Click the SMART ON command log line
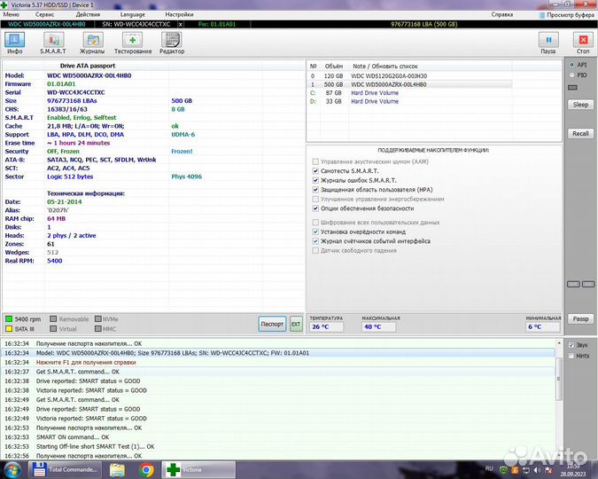 (278, 437)
